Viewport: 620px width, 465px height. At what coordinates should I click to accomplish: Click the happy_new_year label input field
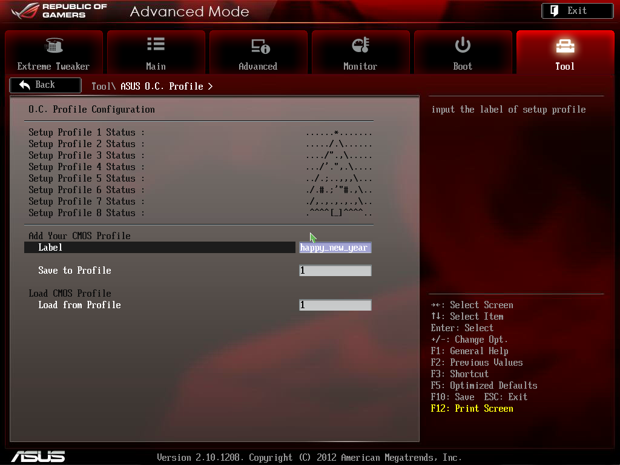click(x=335, y=248)
